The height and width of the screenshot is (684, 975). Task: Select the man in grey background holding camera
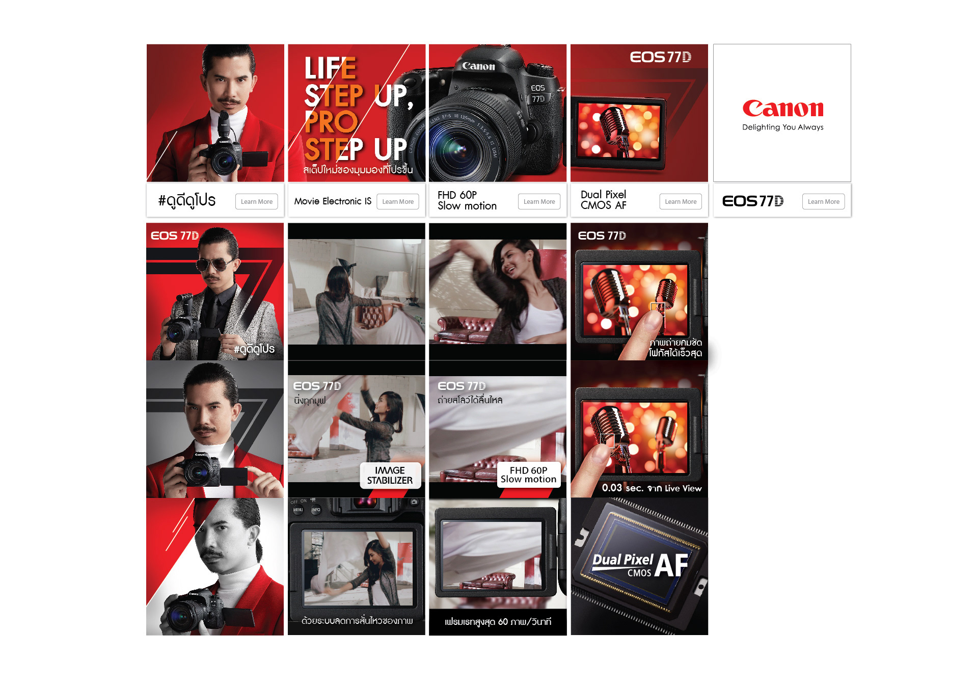(x=215, y=429)
